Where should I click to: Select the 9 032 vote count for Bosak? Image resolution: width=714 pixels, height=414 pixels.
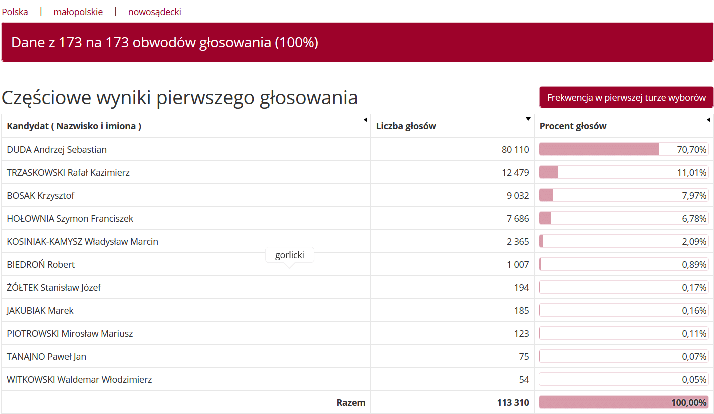[517, 195]
